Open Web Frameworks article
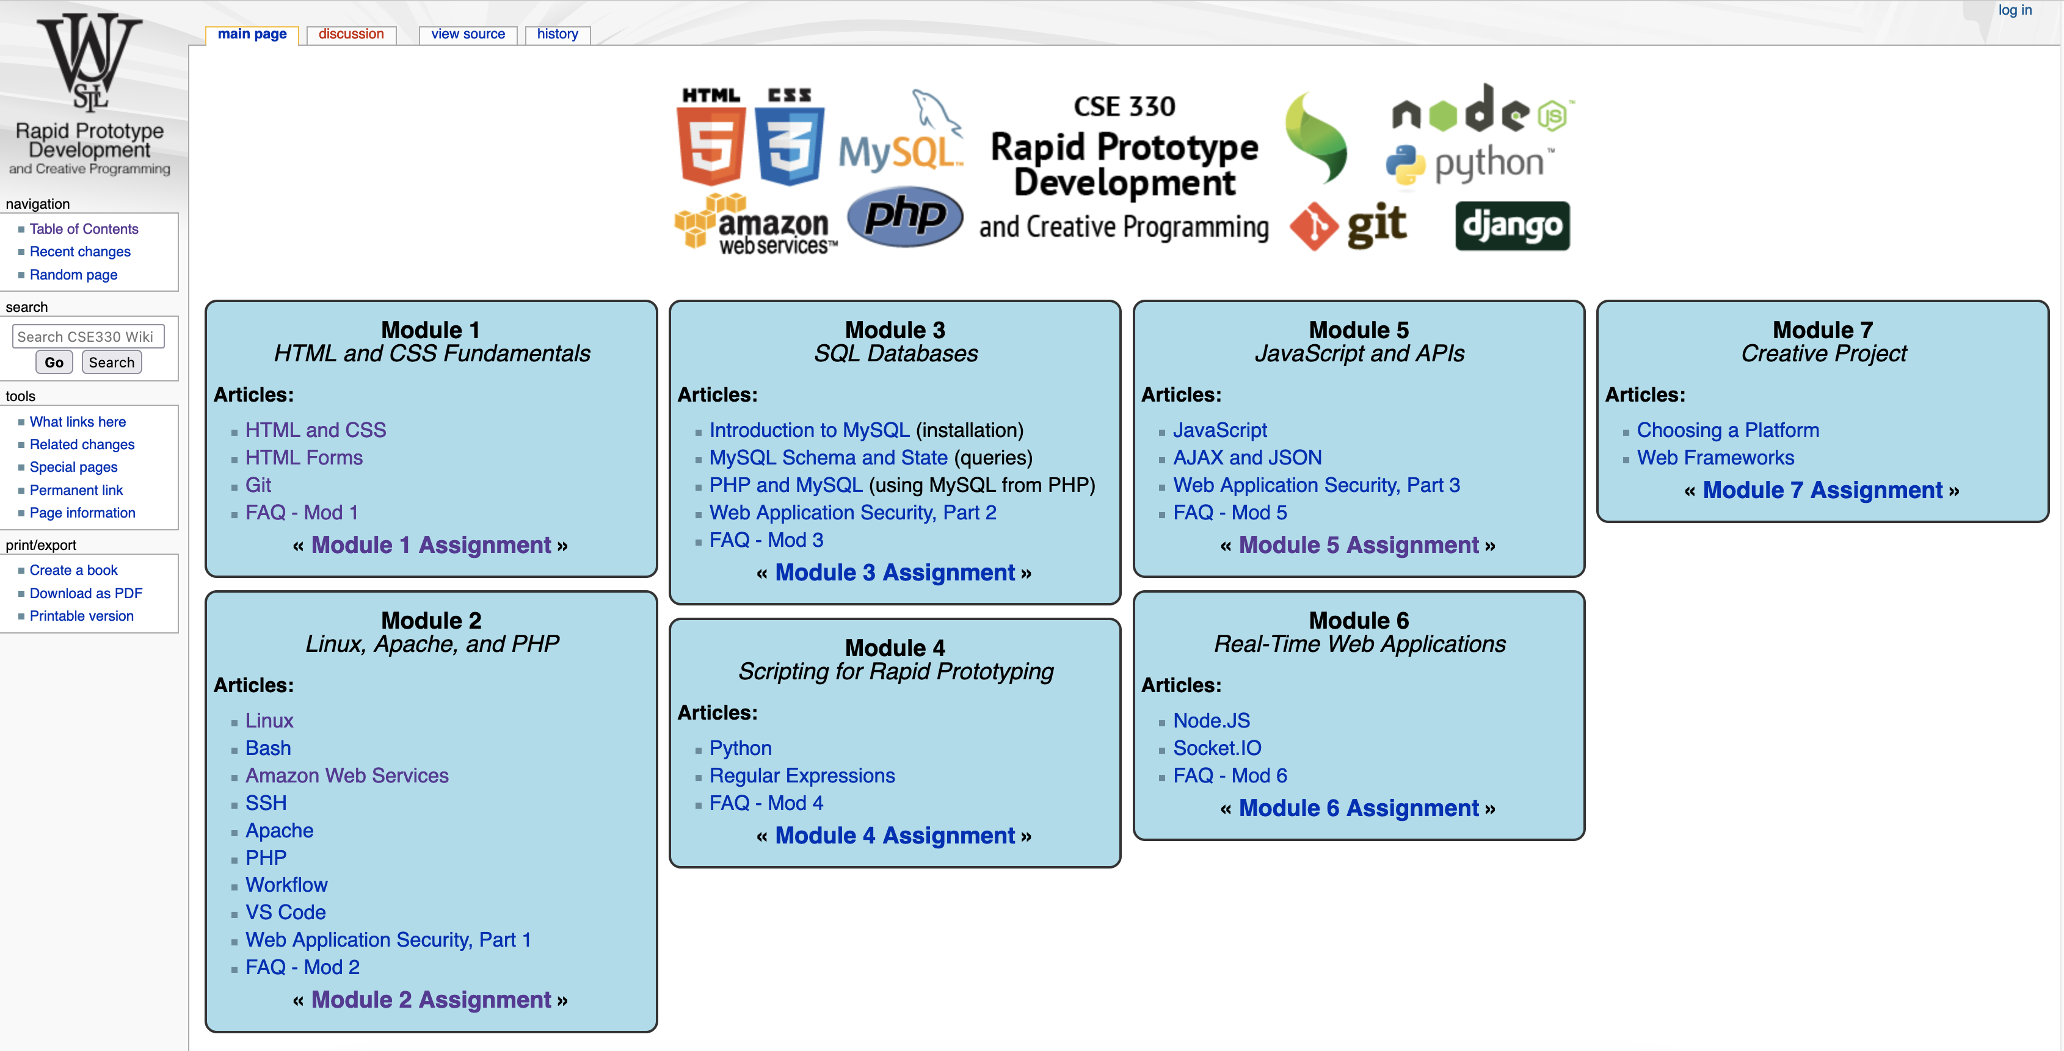The height and width of the screenshot is (1051, 2064). coord(1715,457)
